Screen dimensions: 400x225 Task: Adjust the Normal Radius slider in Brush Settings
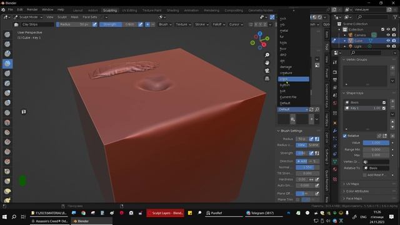[307, 167]
